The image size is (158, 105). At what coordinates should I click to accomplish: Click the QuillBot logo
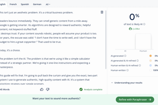point(134,29)
